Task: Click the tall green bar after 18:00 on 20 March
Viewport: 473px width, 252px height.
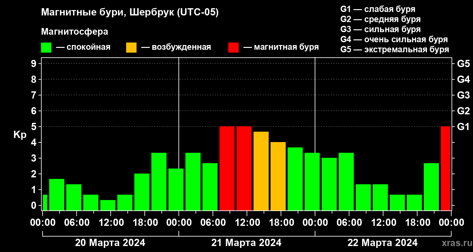Action: (159, 181)
